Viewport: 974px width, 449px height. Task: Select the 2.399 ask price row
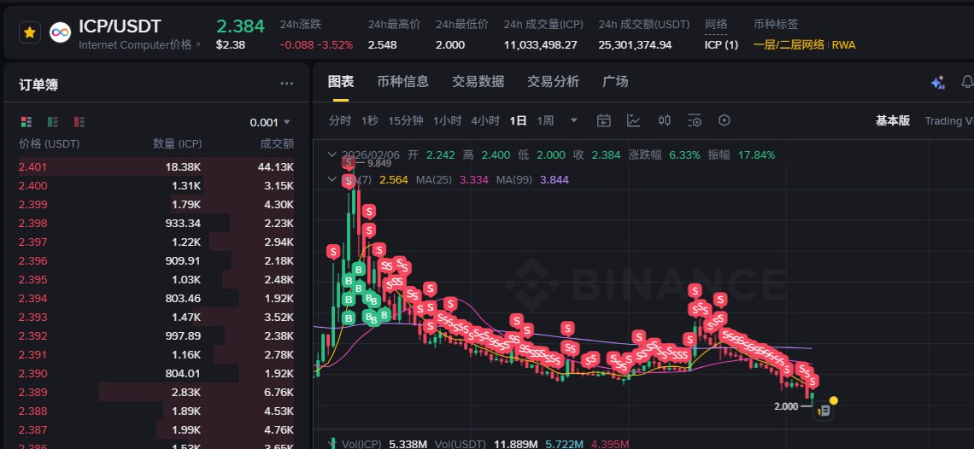click(156, 204)
